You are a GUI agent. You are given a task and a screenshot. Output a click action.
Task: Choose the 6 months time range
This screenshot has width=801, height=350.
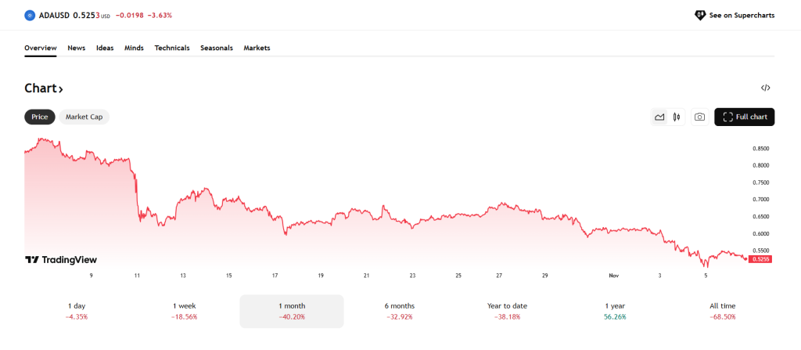[399, 311]
